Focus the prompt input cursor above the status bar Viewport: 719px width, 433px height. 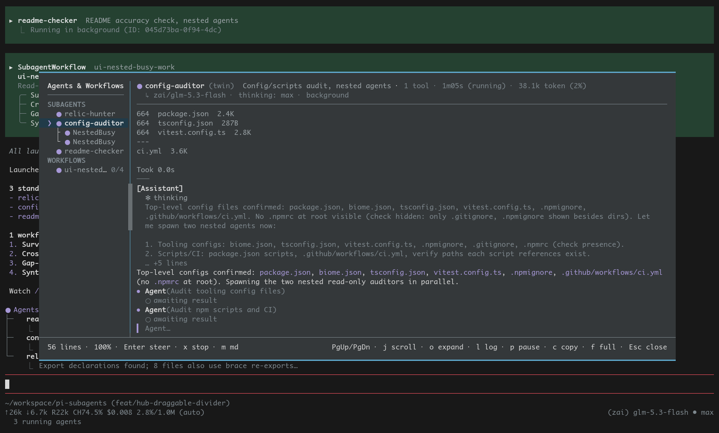7,384
